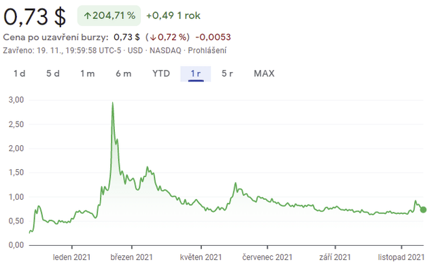Show the 1 m price history

[87, 73]
